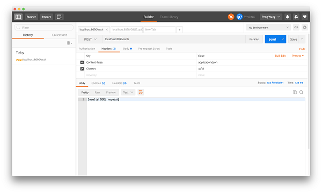Switch to the second localhost:8090 request tab

[127, 29]
